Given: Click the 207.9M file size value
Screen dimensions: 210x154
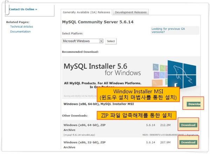Looking at the screenshot, I should coord(166,142).
